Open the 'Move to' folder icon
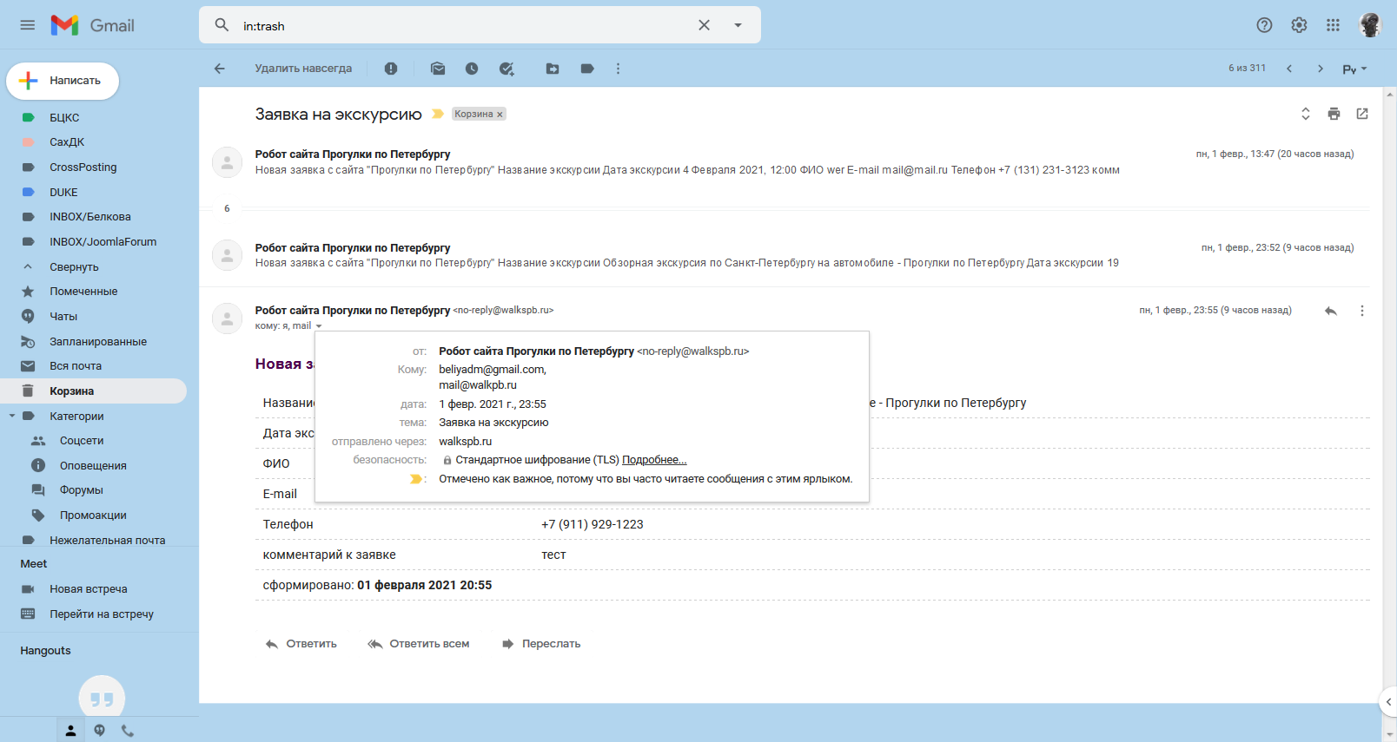 click(553, 69)
